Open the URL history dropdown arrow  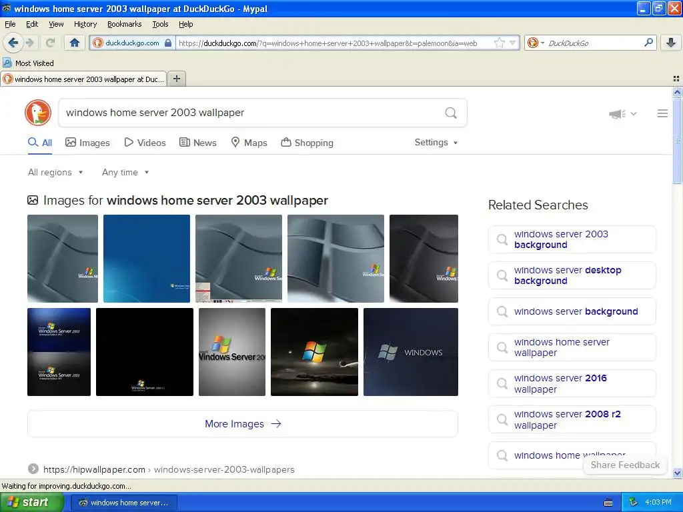(513, 43)
